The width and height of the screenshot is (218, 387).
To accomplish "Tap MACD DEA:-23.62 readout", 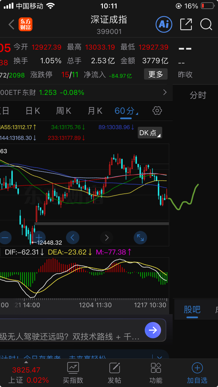I will tap(70, 252).
